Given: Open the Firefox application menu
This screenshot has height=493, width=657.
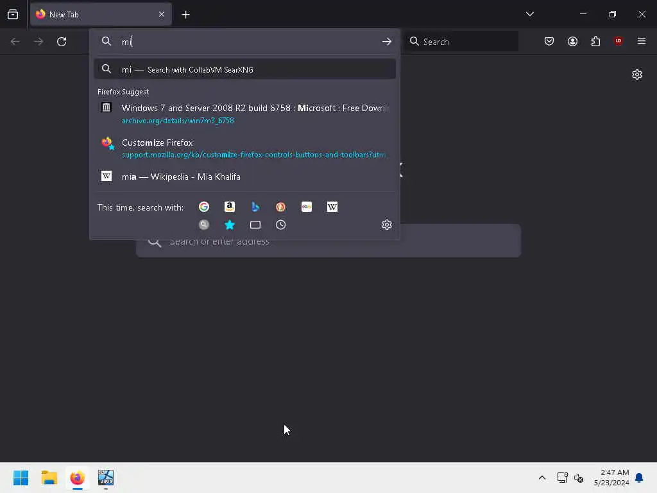Looking at the screenshot, I should pos(641,41).
